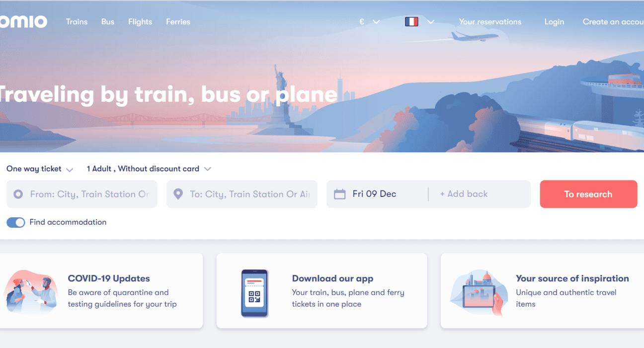Image resolution: width=644 pixels, height=348 pixels.
Task: Click the Omio logo
Action: click(23, 22)
